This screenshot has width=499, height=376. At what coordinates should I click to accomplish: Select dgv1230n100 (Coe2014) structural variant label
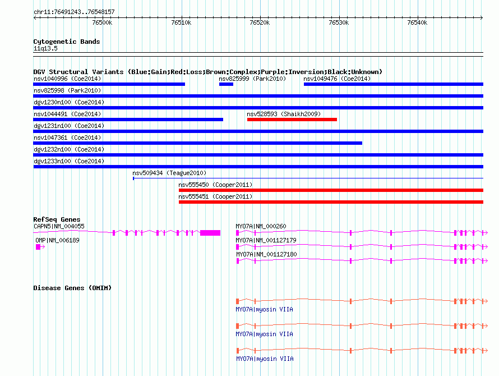pyautogui.click(x=69, y=102)
